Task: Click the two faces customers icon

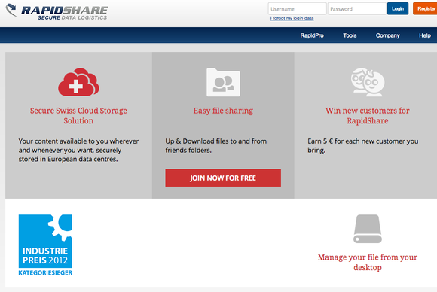Action: pos(368,82)
